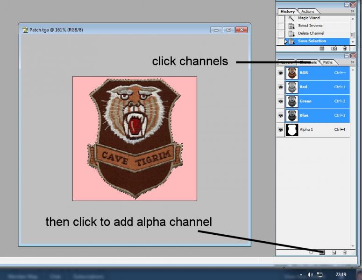Select the Magic Wand history state

[317, 18]
